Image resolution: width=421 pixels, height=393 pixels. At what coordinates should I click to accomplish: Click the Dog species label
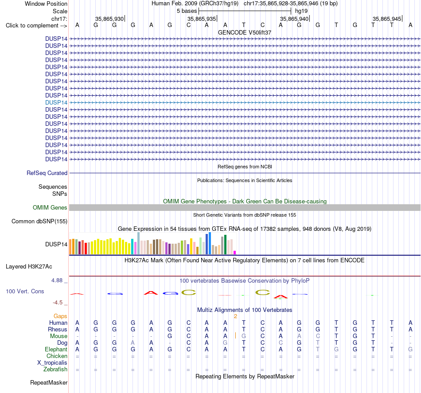[x=62, y=343]
